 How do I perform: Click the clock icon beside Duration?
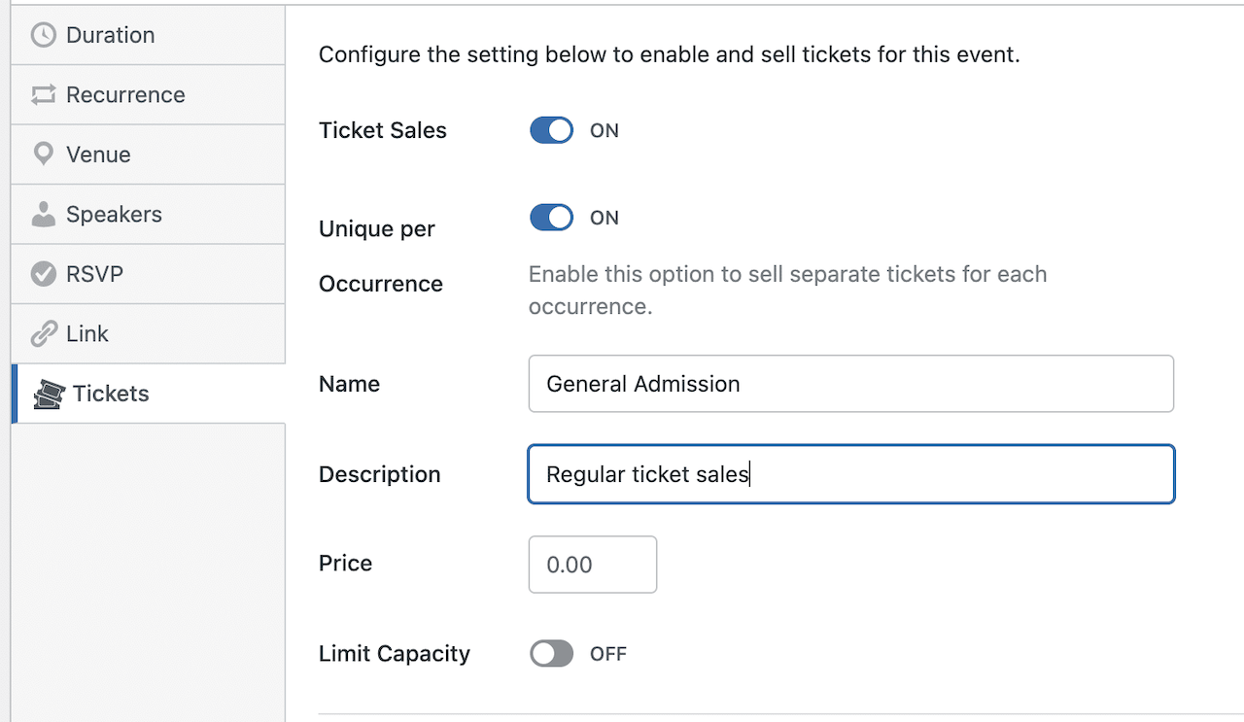click(x=44, y=35)
